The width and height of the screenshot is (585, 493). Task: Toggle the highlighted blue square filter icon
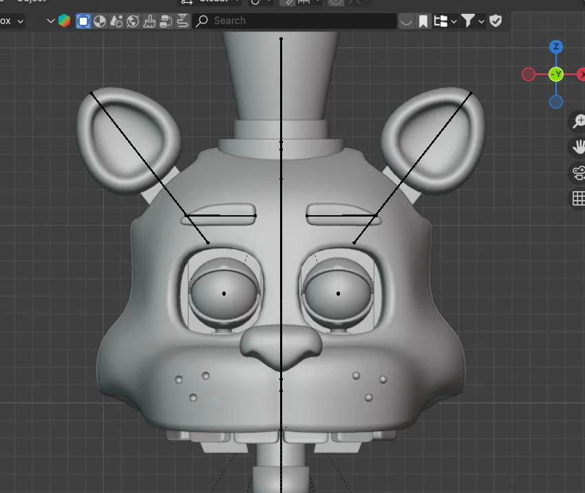83,21
